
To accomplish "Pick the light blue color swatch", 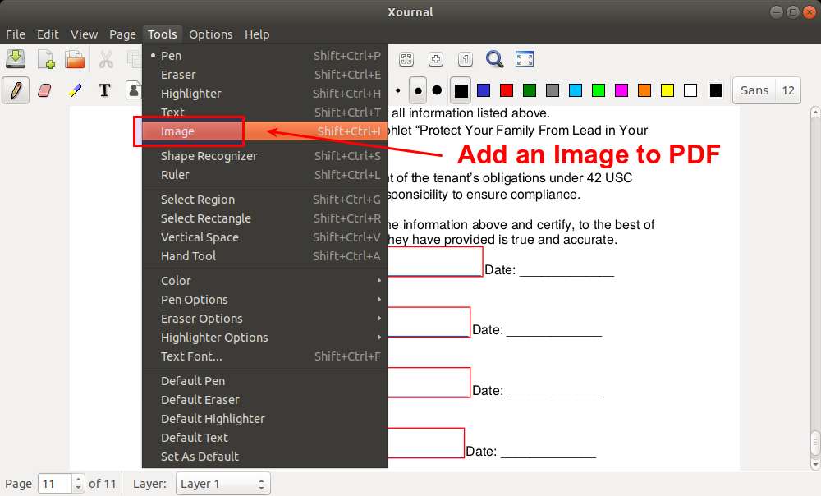I will coord(576,90).
